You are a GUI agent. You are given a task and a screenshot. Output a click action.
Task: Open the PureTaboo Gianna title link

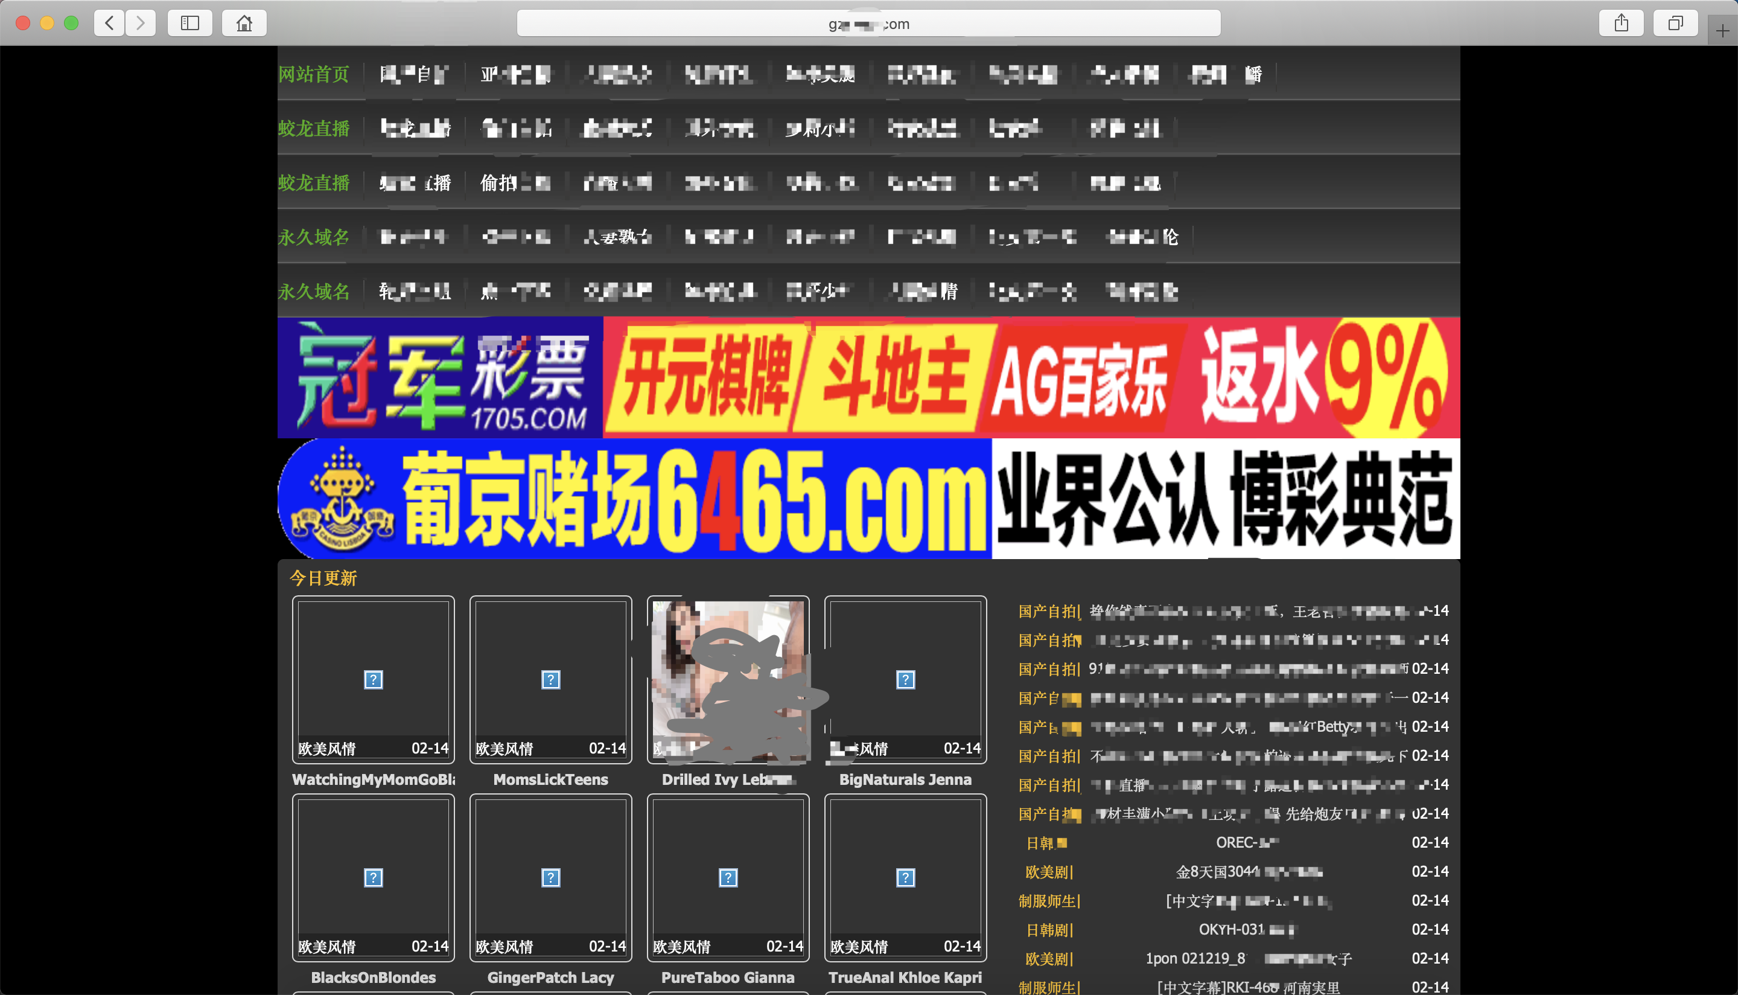point(728,978)
